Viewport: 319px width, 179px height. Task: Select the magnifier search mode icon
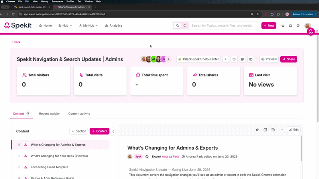[x=177, y=25]
